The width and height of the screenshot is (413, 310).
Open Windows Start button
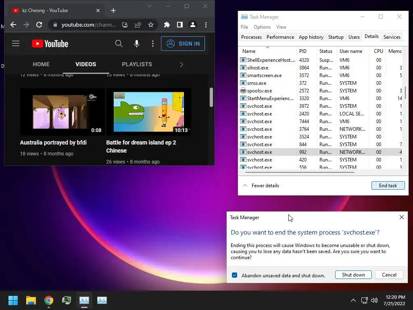tap(13, 300)
